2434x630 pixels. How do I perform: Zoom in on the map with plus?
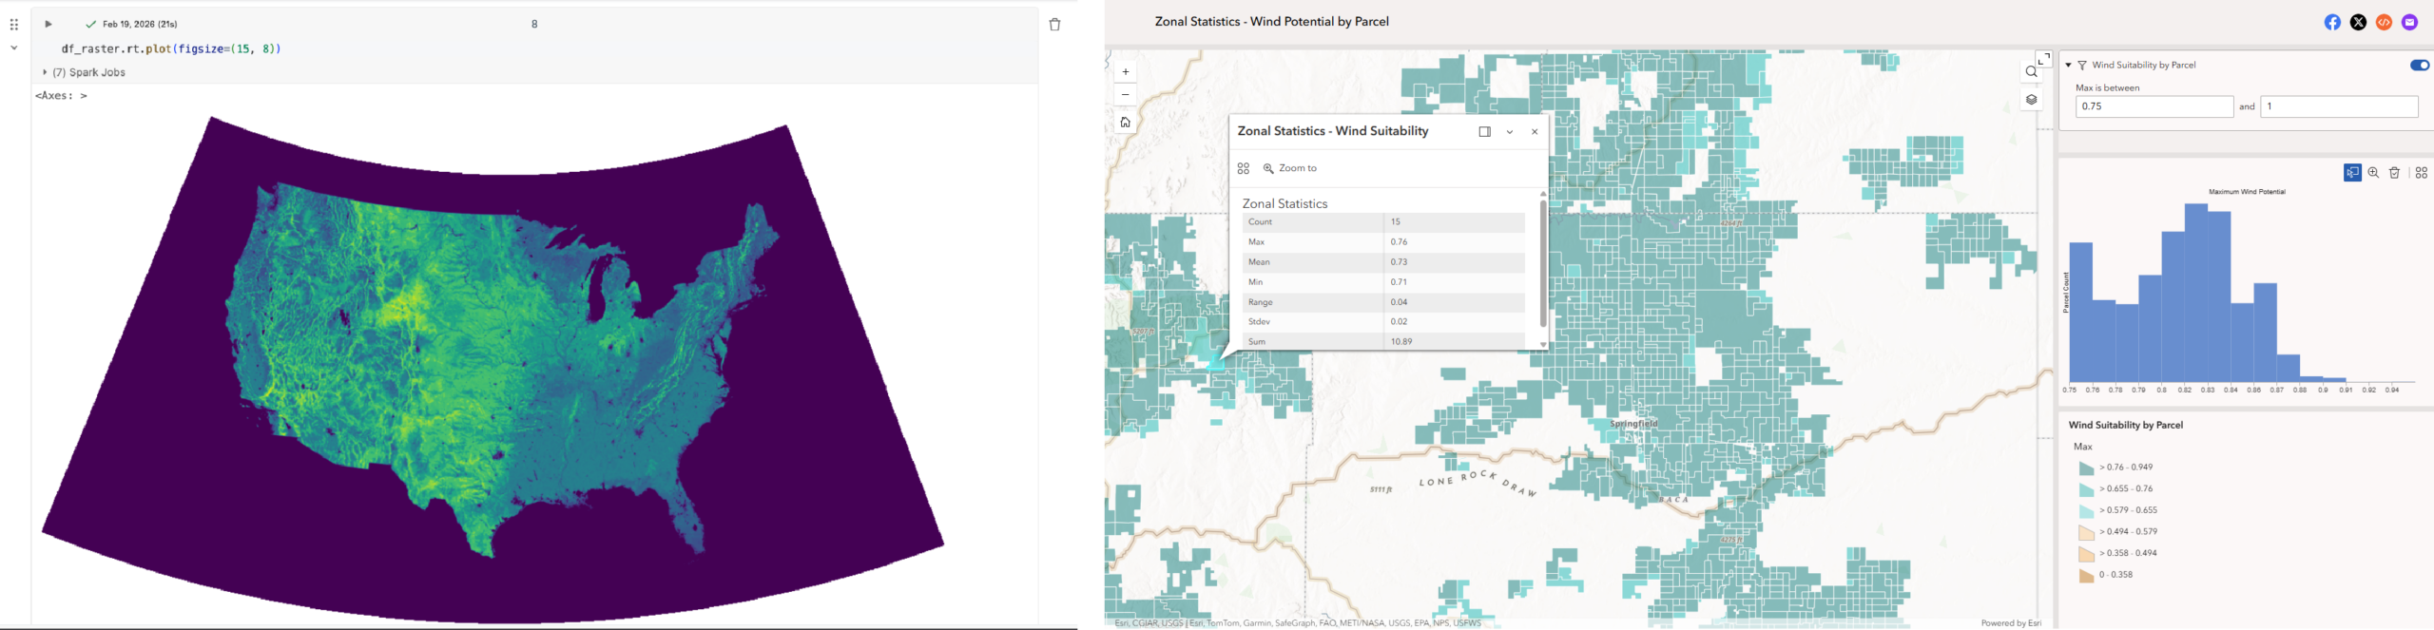coord(1125,72)
